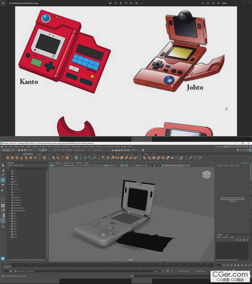Activate the Select tool arrow in Maya toolbox
The height and width of the screenshot is (284, 252).
click(x=3, y=165)
